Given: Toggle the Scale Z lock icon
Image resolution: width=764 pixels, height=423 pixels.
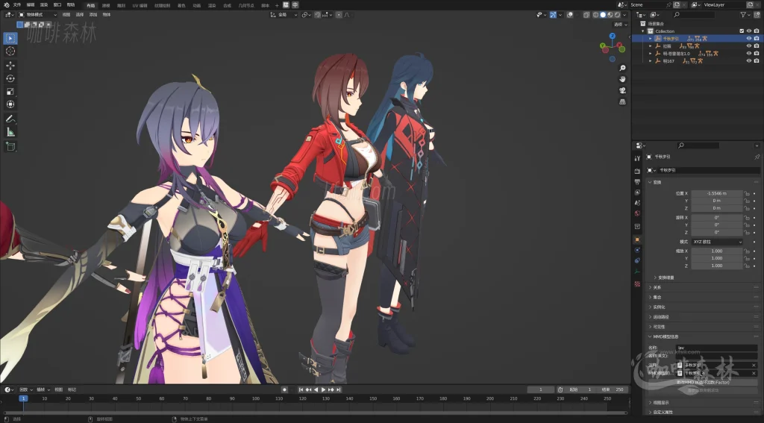Looking at the screenshot, I should (746, 266).
